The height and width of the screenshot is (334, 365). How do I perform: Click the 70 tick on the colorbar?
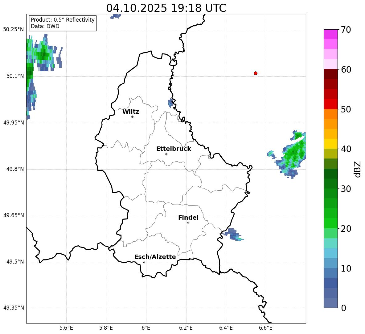pos(346,30)
